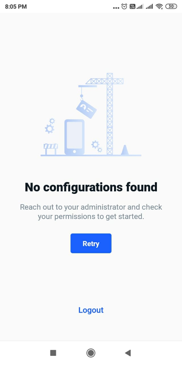182x365 pixels.
Task: Tap the hanging ID card graphic
Action: [86, 109]
